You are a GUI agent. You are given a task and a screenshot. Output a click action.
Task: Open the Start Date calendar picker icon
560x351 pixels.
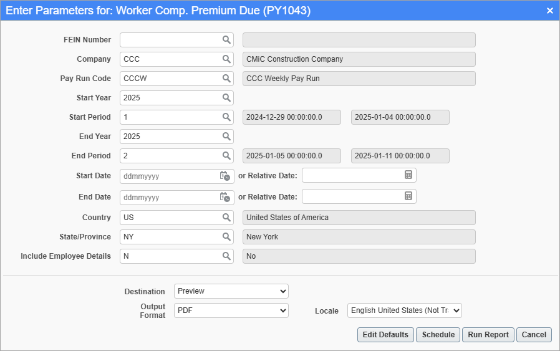tap(224, 176)
